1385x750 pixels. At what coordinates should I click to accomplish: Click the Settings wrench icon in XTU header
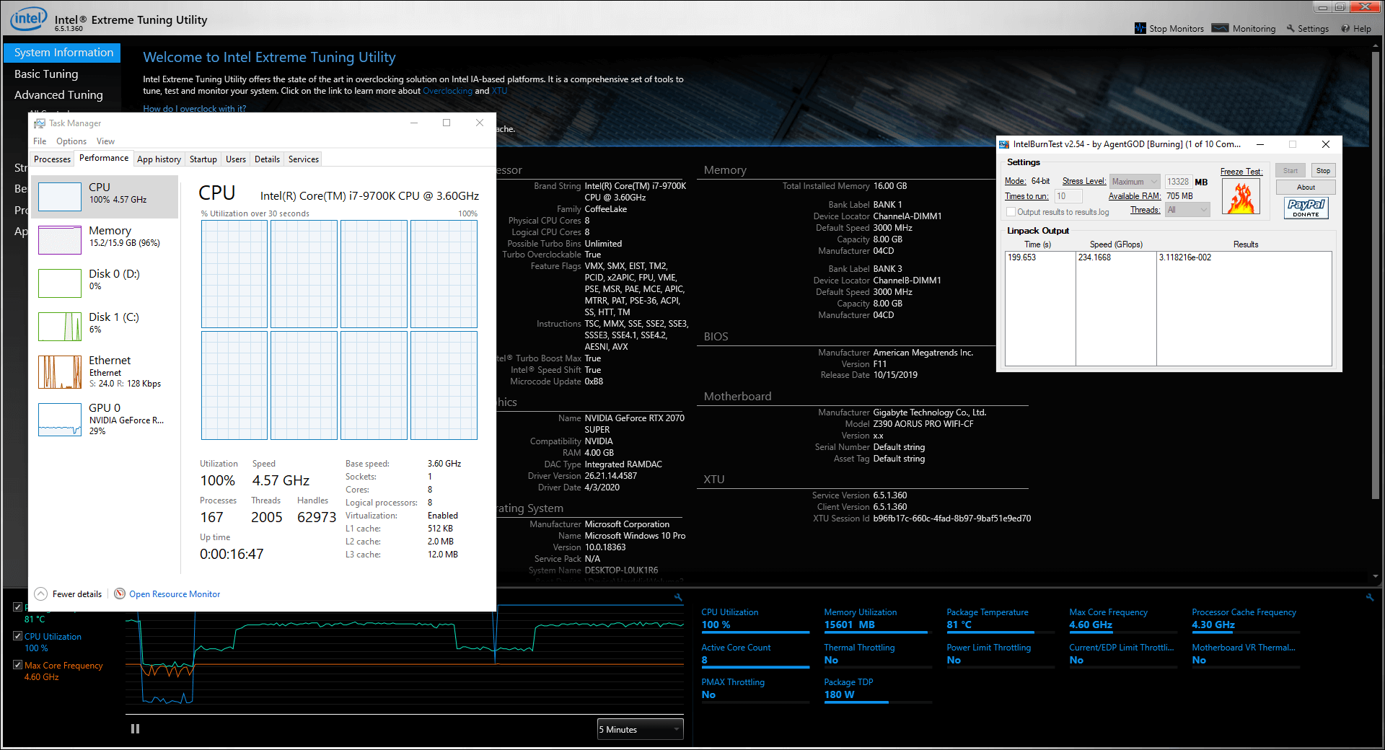click(x=1291, y=28)
